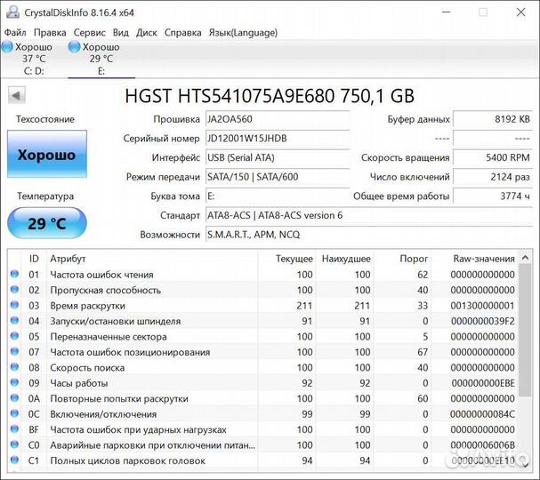Click status dot of attribute 01 row

click(14, 274)
